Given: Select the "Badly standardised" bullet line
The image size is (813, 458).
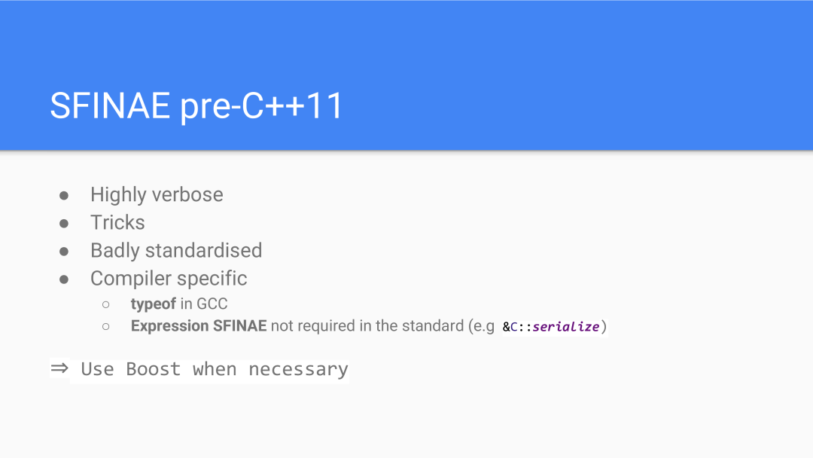Looking at the screenshot, I should point(176,250).
